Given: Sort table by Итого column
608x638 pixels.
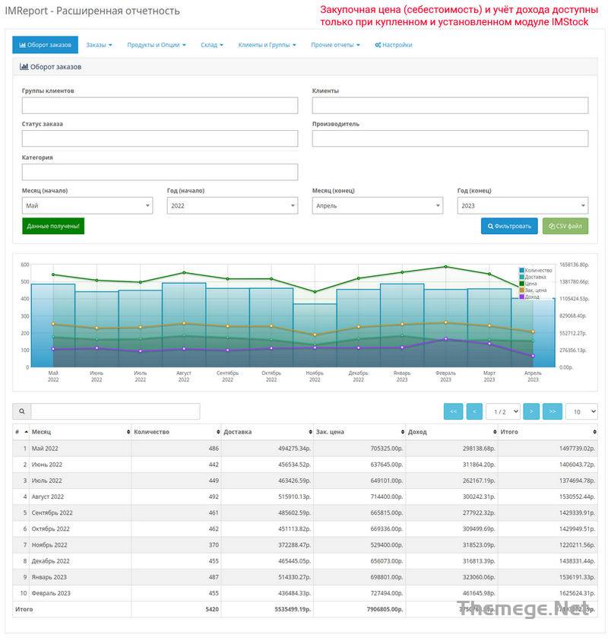Looking at the screenshot, I should coord(548,432).
